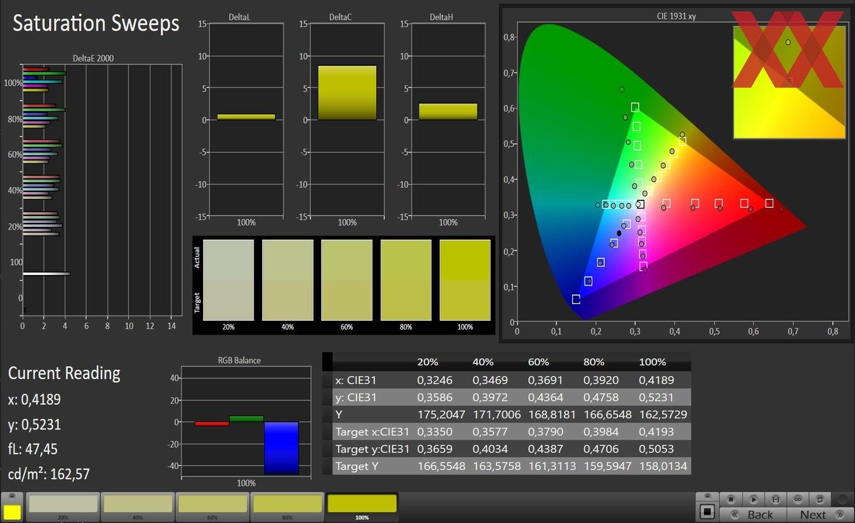Select the 80% saturation swatch in bottom strip

coord(287,507)
